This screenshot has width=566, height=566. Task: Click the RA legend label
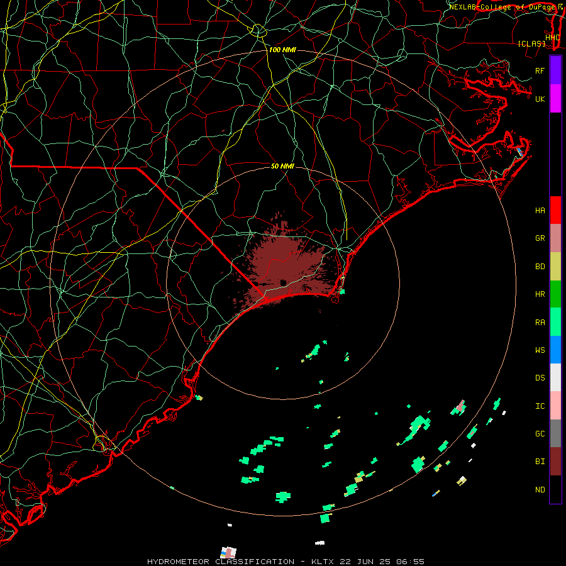(x=540, y=323)
